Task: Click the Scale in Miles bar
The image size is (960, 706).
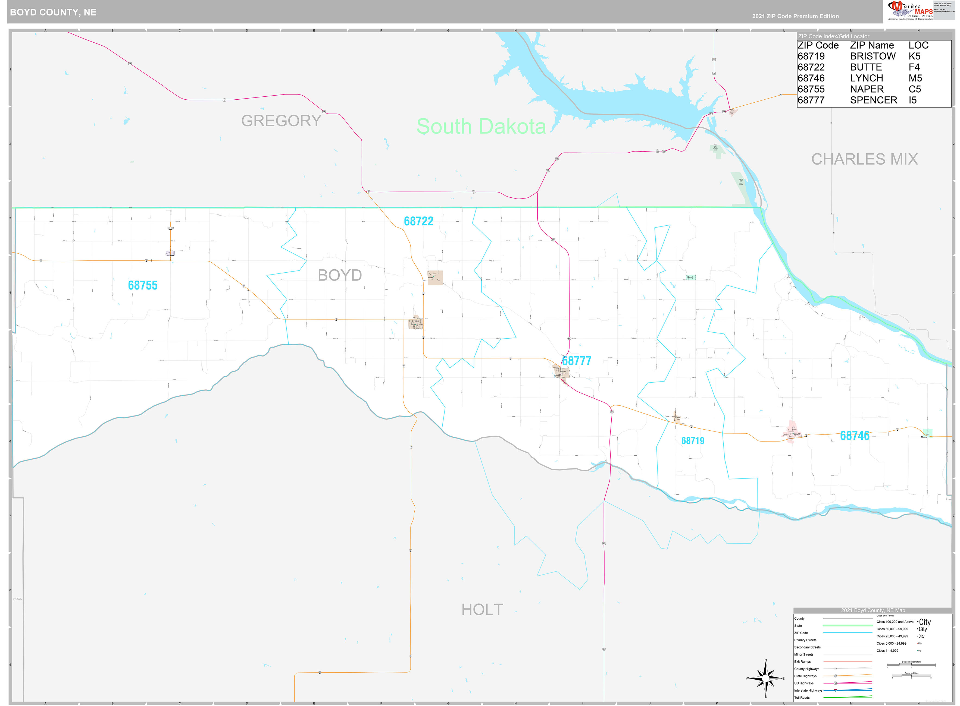Action: click(x=912, y=676)
